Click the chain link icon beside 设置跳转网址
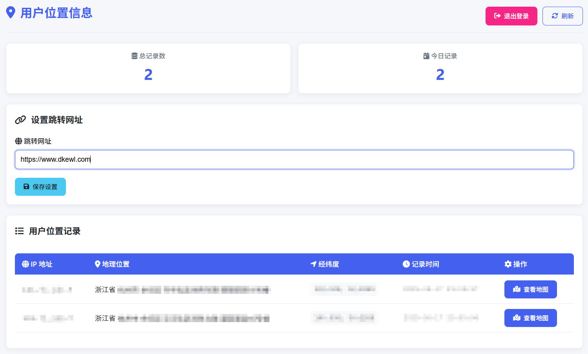Viewport: 588px width, 354px height. tap(20, 120)
